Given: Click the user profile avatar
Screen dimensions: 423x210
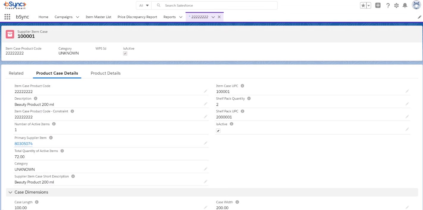Looking at the screenshot, I should point(416,5).
